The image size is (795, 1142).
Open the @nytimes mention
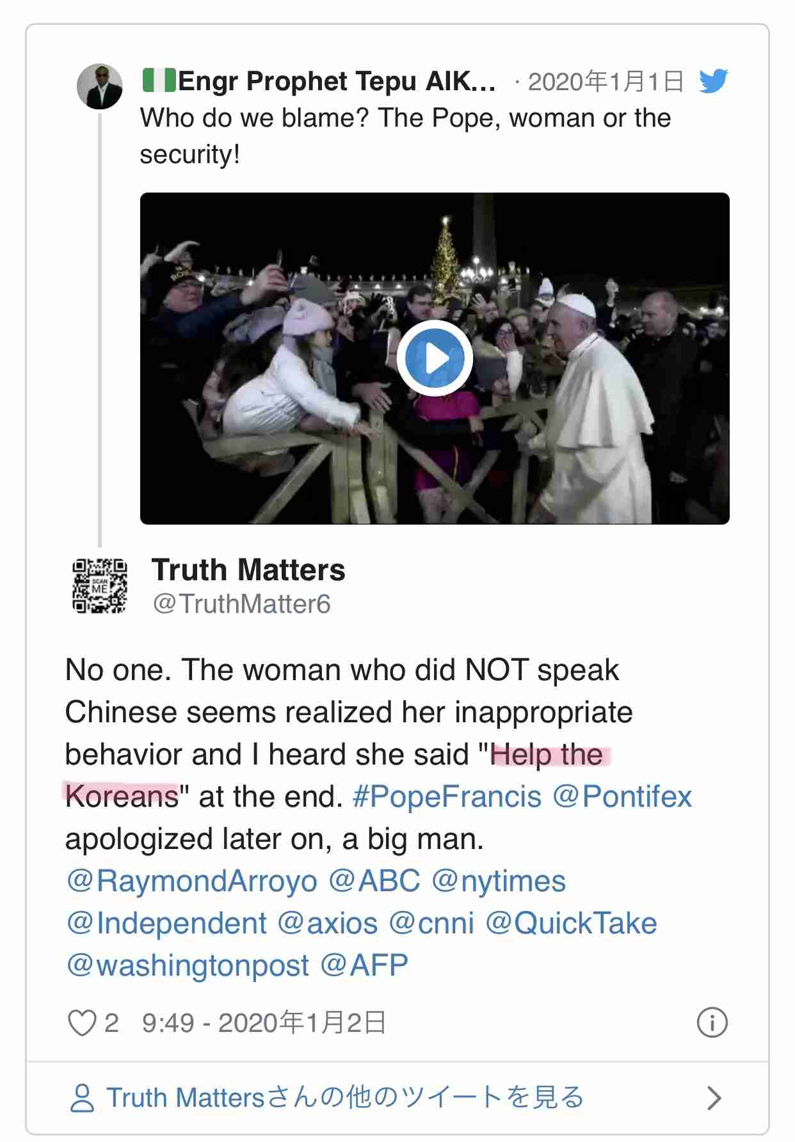click(501, 880)
